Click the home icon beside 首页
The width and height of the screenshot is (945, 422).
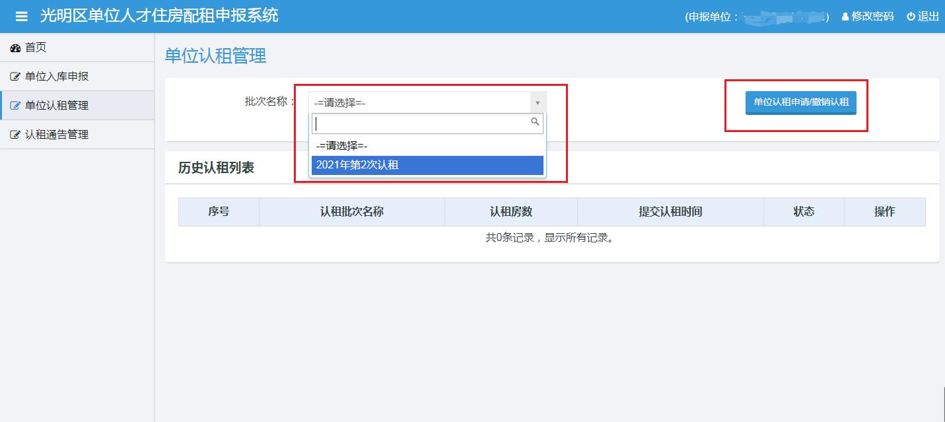click(15, 47)
